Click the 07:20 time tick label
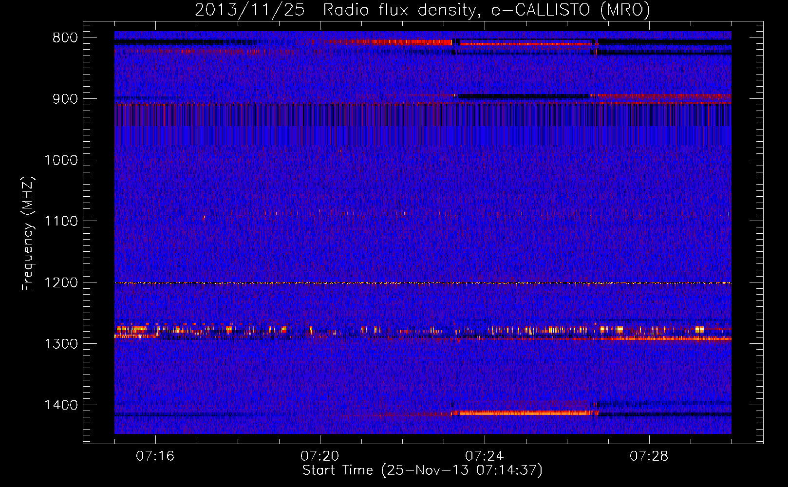Viewport: 788px width, 487px height. pyautogui.click(x=319, y=456)
